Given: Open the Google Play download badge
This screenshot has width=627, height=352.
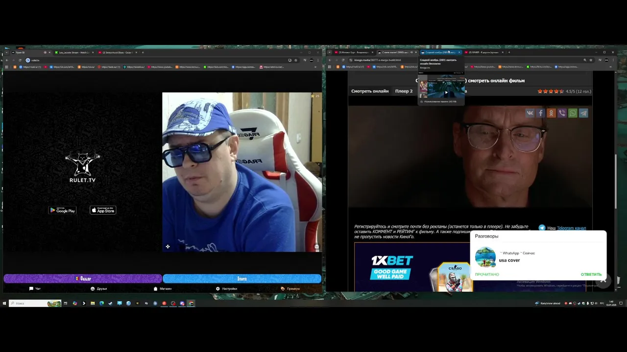Looking at the screenshot, I should point(62,210).
